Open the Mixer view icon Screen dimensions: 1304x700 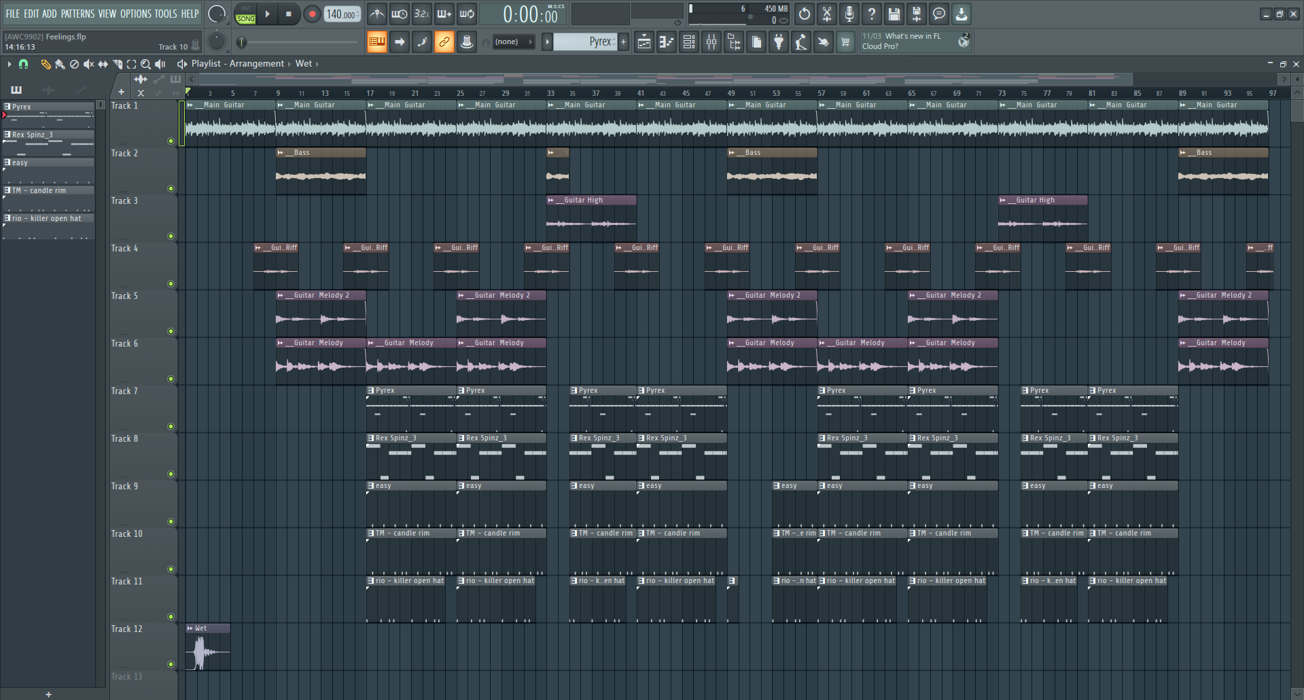(x=711, y=42)
